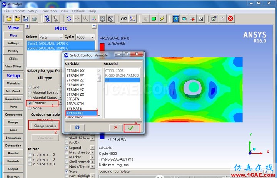Click the green 3D box icon

(x=154, y=18)
